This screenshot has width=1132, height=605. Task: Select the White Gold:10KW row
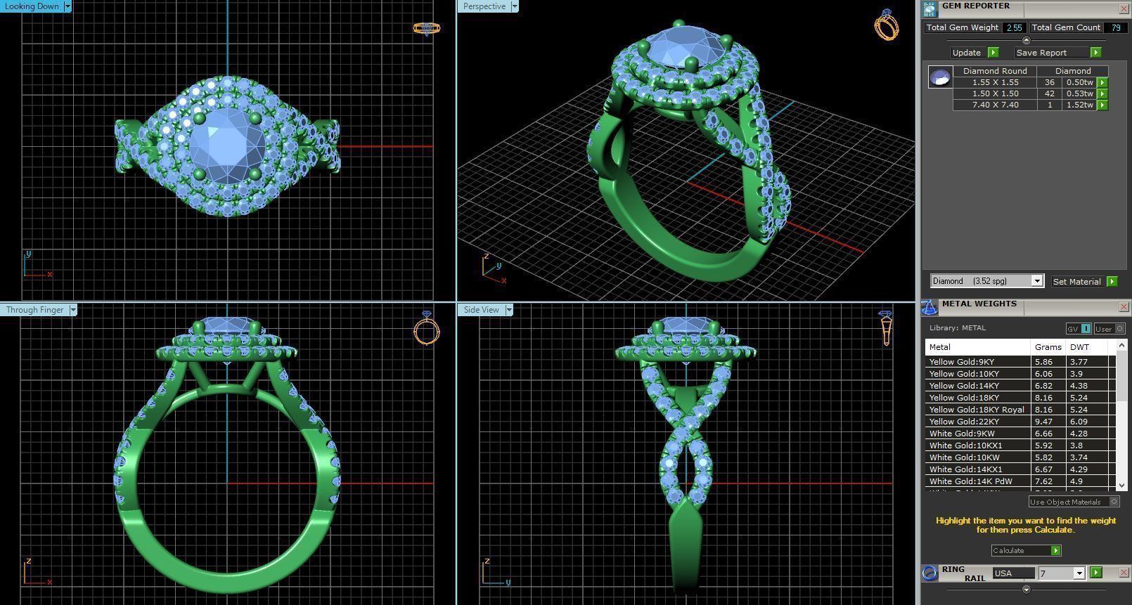coord(1020,457)
